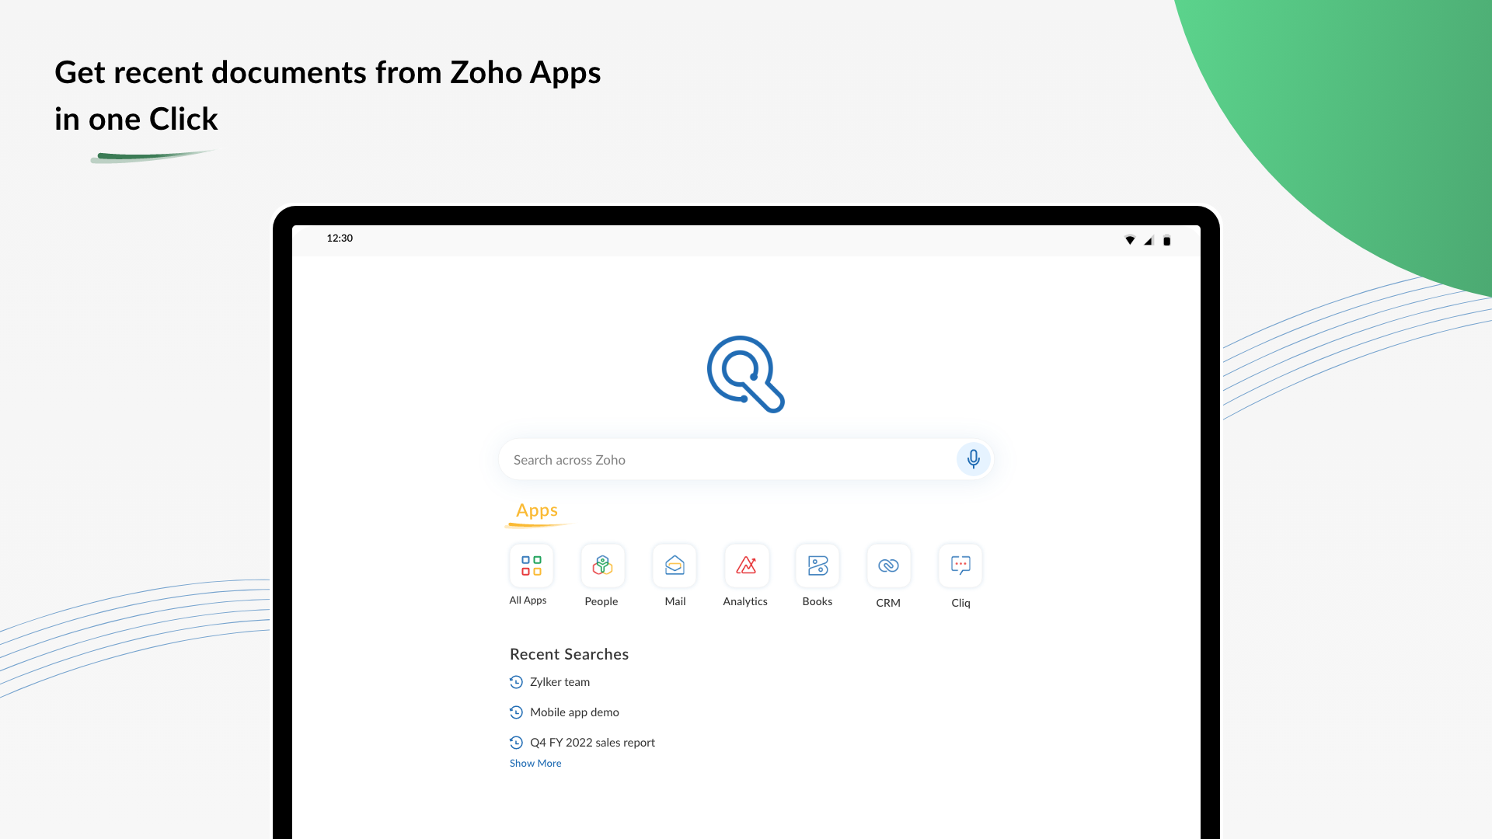This screenshot has height=839, width=1492.
Task: Click the Cliq label text
Action: [x=960, y=604]
